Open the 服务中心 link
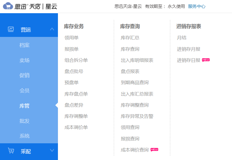 197,6
